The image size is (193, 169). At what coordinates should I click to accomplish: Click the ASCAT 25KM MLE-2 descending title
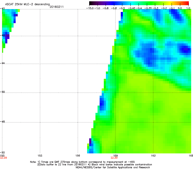pyautogui.click(x=27, y=4)
